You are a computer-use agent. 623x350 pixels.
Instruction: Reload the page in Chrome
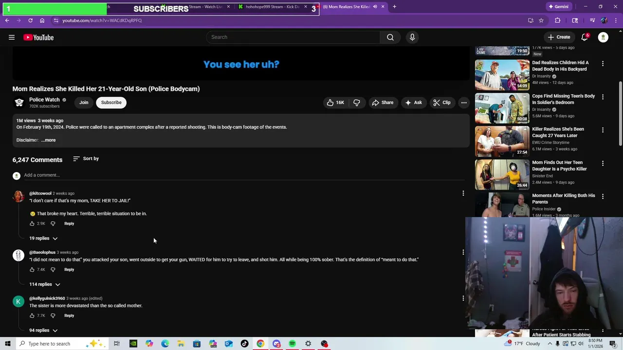point(30,20)
